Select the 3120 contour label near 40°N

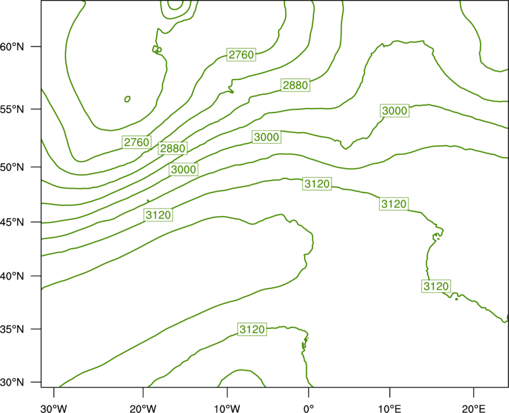pyautogui.click(x=436, y=287)
